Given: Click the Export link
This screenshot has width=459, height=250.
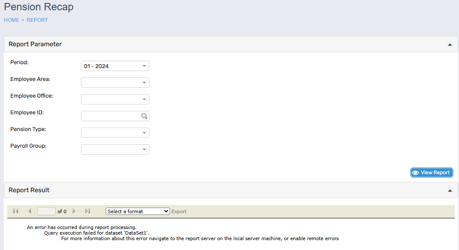Looking at the screenshot, I should click(x=179, y=211).
